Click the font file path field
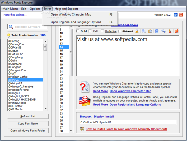This screenshot has height=141, width=187. point(128,122)
